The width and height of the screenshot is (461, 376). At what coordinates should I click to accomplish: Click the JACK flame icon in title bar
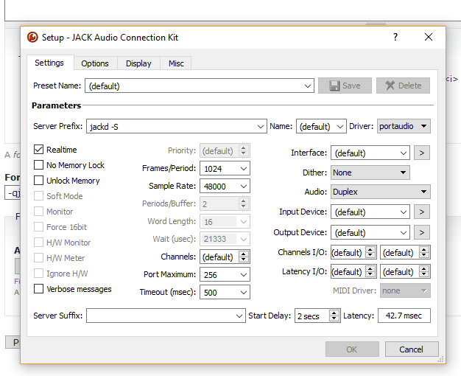32,38
